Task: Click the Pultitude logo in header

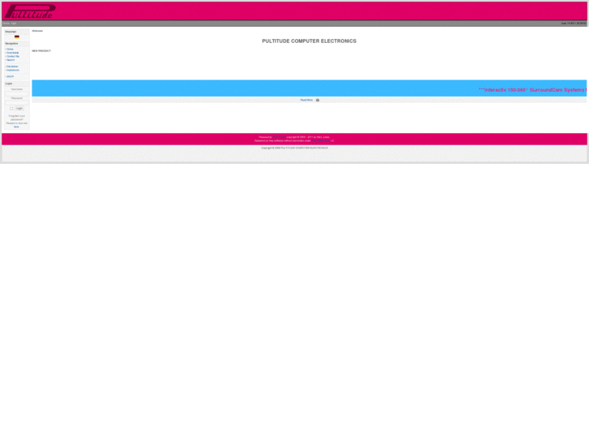Action: (30, 11)
